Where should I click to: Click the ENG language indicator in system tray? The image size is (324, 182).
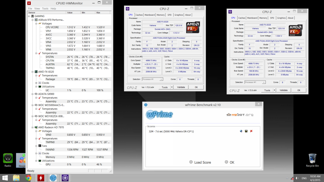click(x=304, y=178)
